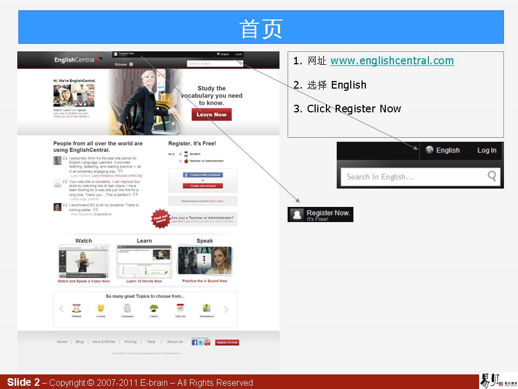Viewport: 518px width, 389px height.
Task: Click the 'So many great Topics to choose from...' text
Action: 145,296
